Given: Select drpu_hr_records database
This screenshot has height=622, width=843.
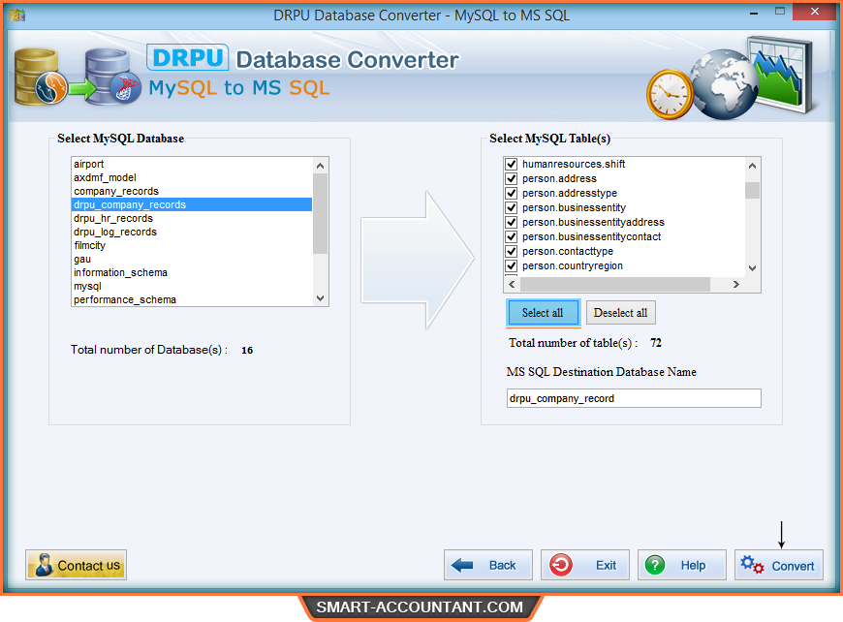Looking at the screenshot, I should click(x=192, y=218).
